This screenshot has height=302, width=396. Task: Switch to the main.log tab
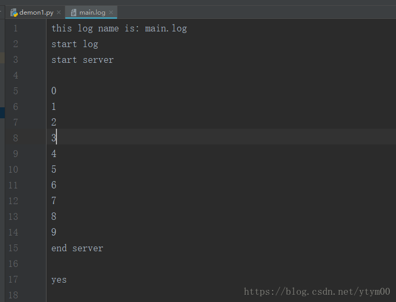[x=91, y=13]
